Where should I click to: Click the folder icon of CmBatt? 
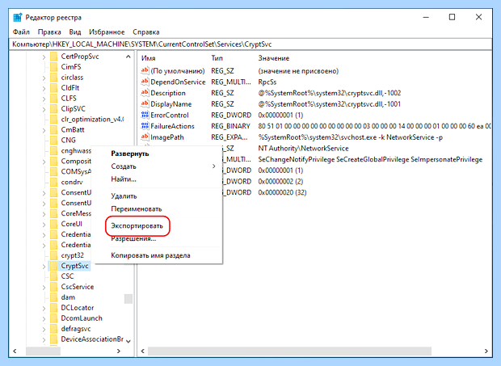[53, 129]
